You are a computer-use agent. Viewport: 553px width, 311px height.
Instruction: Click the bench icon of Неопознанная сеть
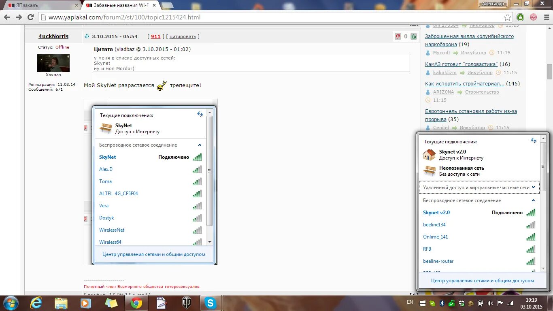point(429,171)
